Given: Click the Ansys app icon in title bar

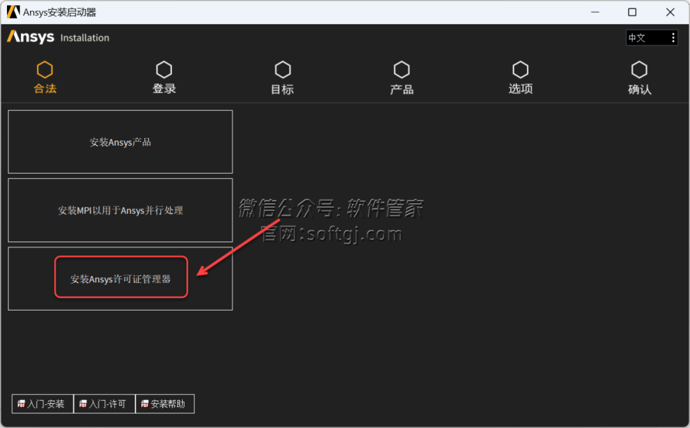Looking at the screenshot, I should click(13, 12).
